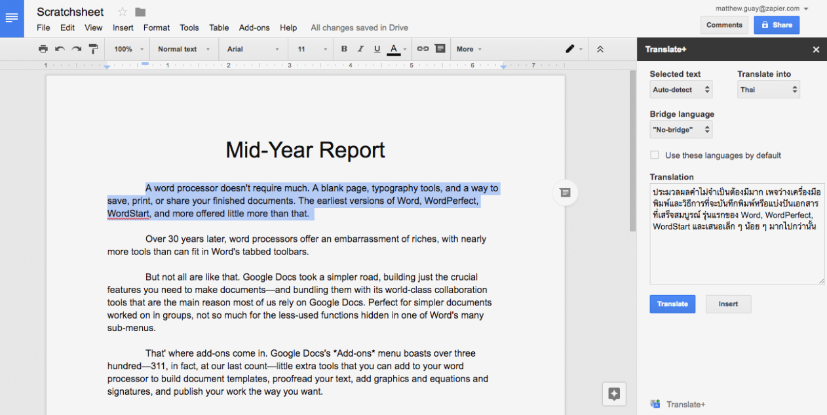Click the Explore button at page corner
The image size is (827, 415).
(614, 393)
